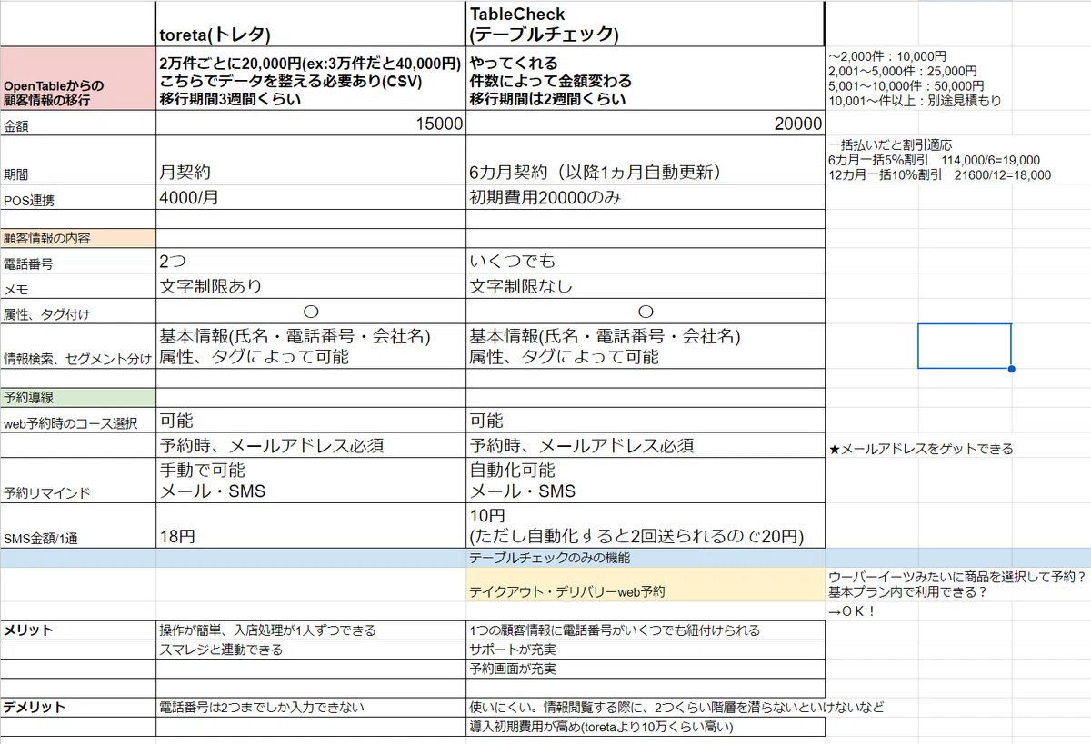This screenshot has width=1091, height=744.
Task: Click toreta's '予約時、メールアドレス必須' cell
Action: (310, 445)
